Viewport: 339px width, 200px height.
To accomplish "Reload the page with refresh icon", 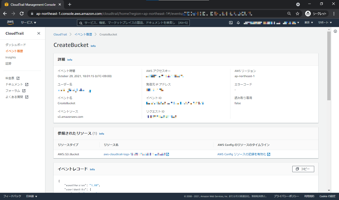I will point(22,14).
